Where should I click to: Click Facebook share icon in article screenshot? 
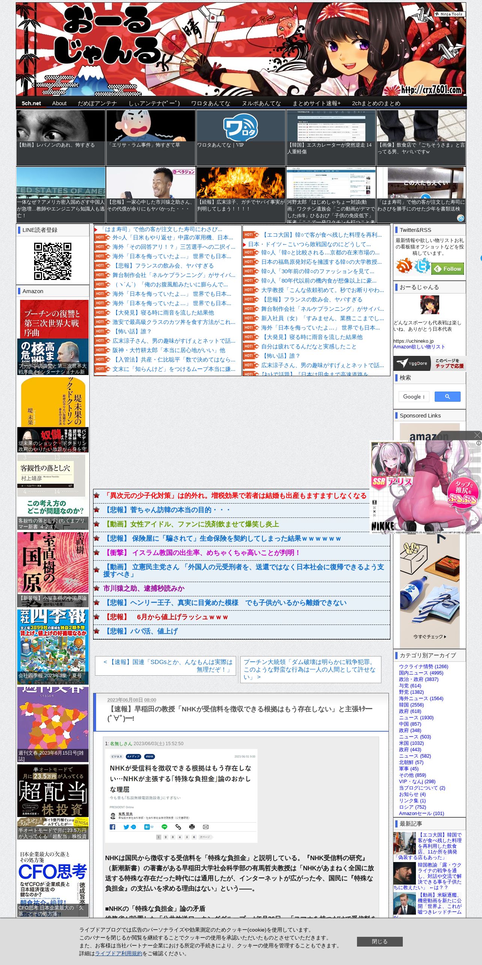click(112, 827)
